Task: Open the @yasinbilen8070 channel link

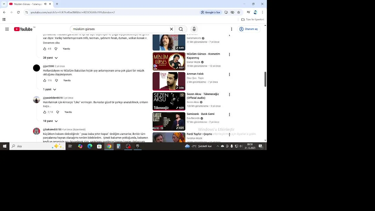Action: click(x=53, y=98)
